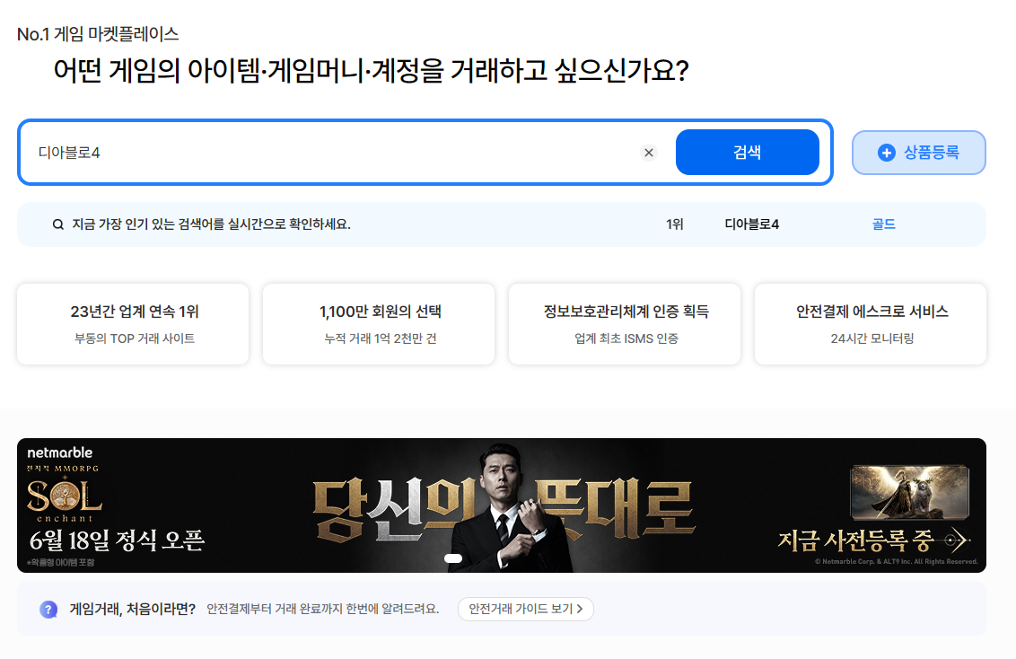Click the 누적 거래 1억 2천만 건 text
Screen dimensions: 1016x659
pyautogui.click(x=381, y=338)
